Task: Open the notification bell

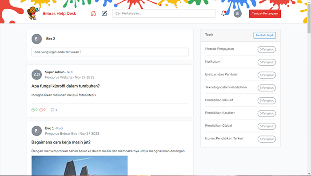Action: pyautogui.click(x=224, y=13)
